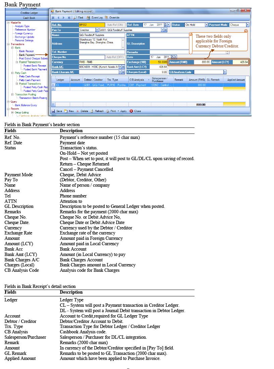Open the Status dropdown showing On-Hold
274x369 pixels.
(x=206, y=25)
